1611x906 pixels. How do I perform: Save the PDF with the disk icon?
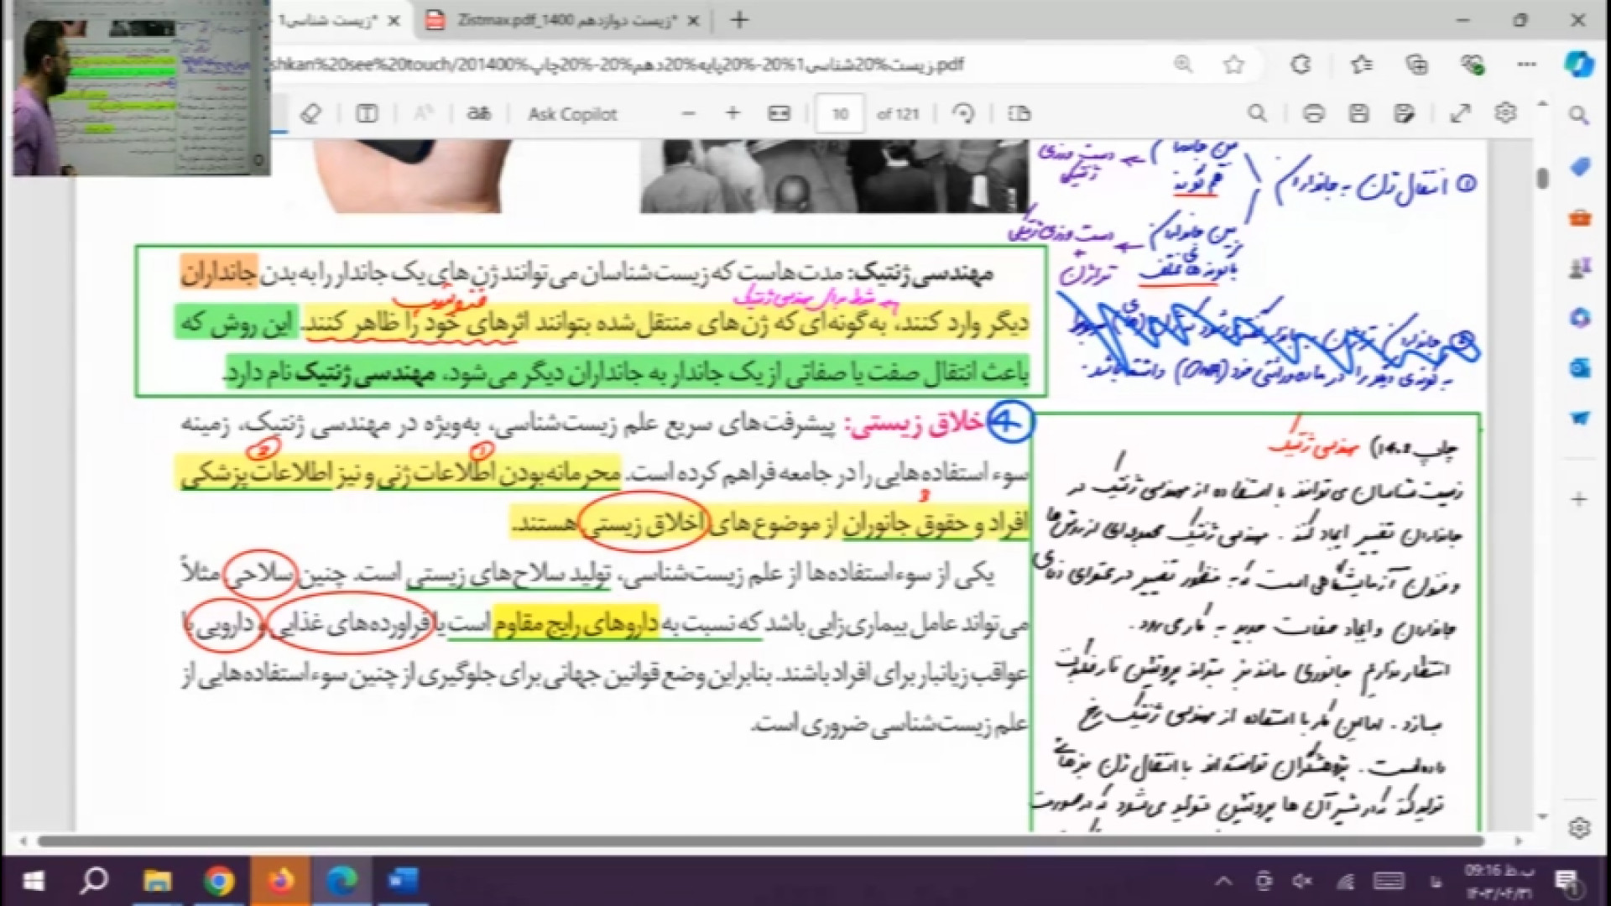1358,113
